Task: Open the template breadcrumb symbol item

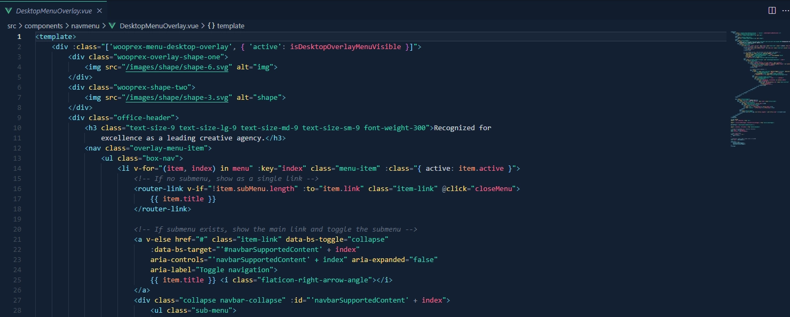Action: [231, 26]
